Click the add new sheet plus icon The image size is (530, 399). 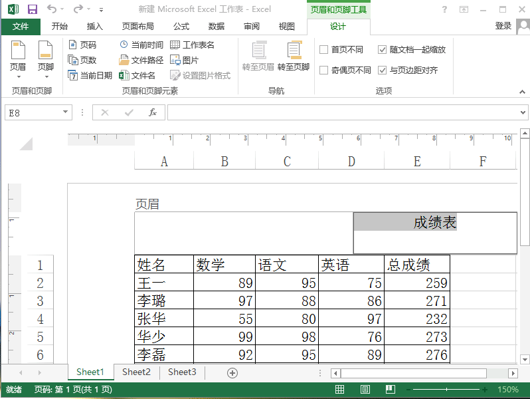(232, 373)
